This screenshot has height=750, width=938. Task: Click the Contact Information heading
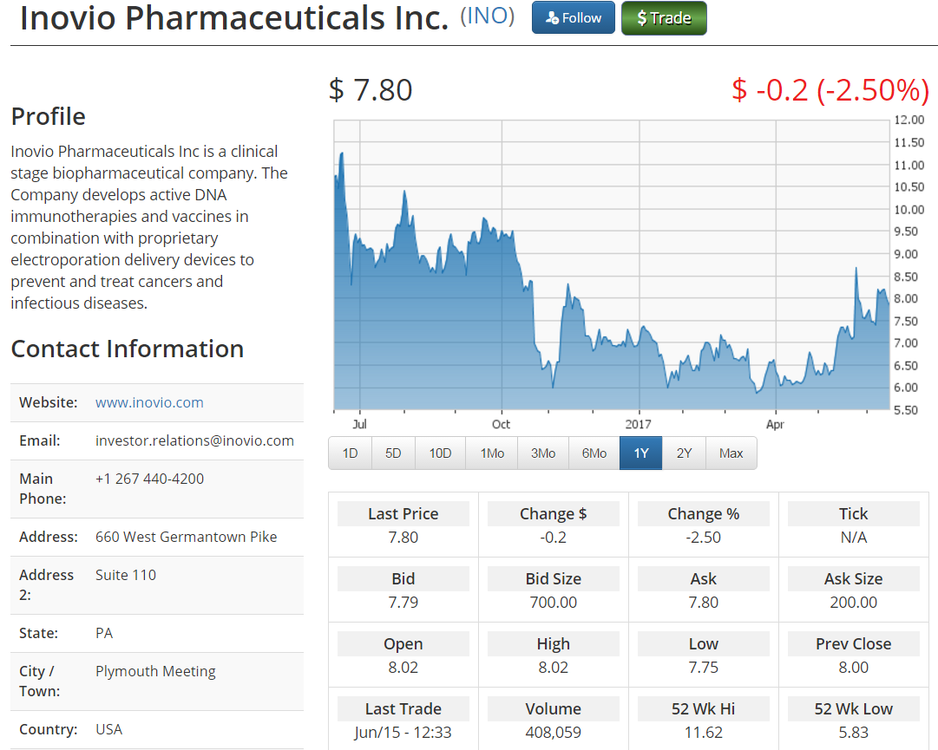coord(128,349)
